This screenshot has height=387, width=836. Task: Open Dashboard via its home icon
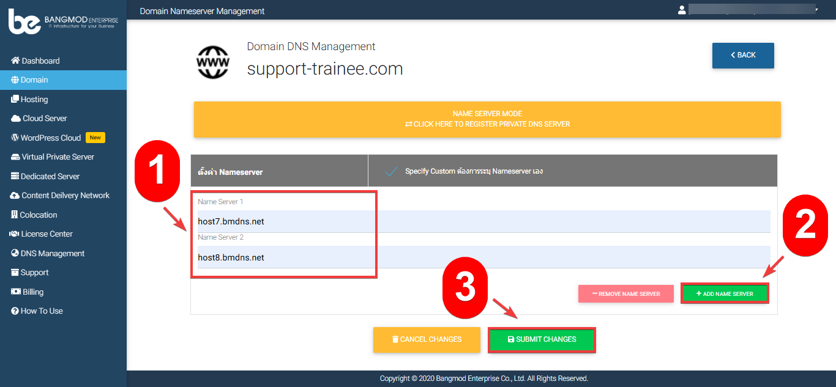[x=15, y=61]
